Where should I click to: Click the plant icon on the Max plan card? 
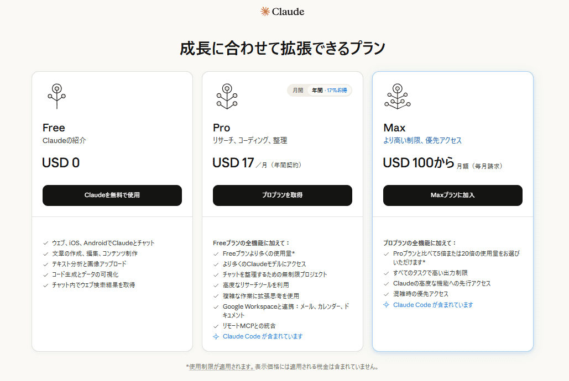tap(396, 97)
